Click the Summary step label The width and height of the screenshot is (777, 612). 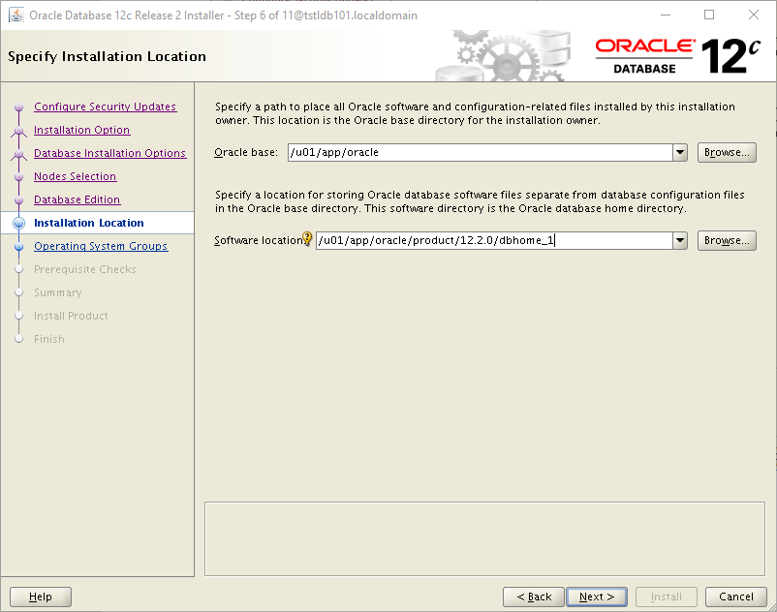pyautogui.click(x=57, y=292)
